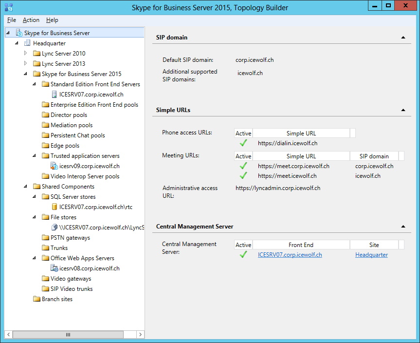Click the https://meet.icewolf.ch meeting URL
This screenshot has width=420, height=343.
[287, 176]
